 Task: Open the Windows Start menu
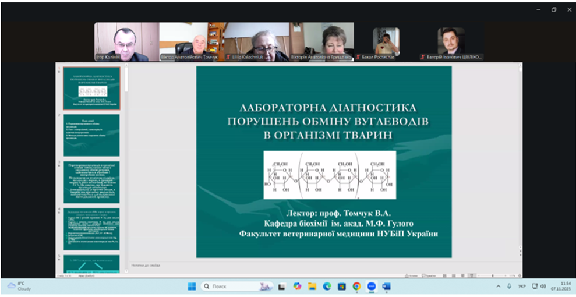click(191, 287)
